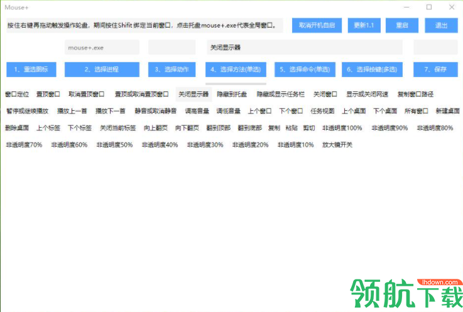This screenshot has height=312, width=463.
Task: Select 任务视图 option
Action: coord(322,111)
